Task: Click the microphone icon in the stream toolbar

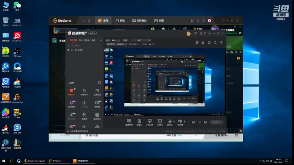Action: [170, 121]
